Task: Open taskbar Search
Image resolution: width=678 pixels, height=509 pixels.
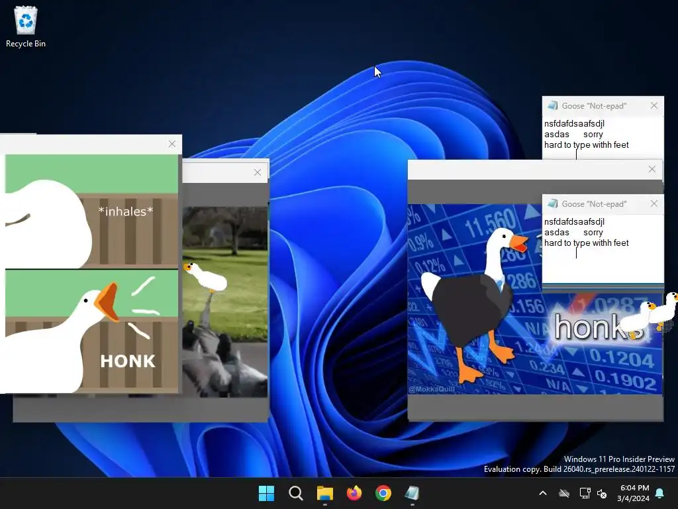Action: pos(296,493)
